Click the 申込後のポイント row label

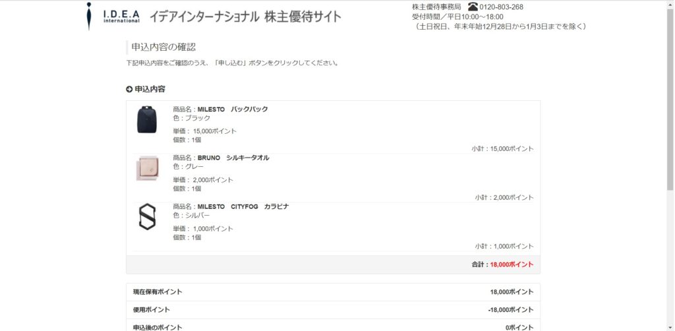[x=158, y=328]
